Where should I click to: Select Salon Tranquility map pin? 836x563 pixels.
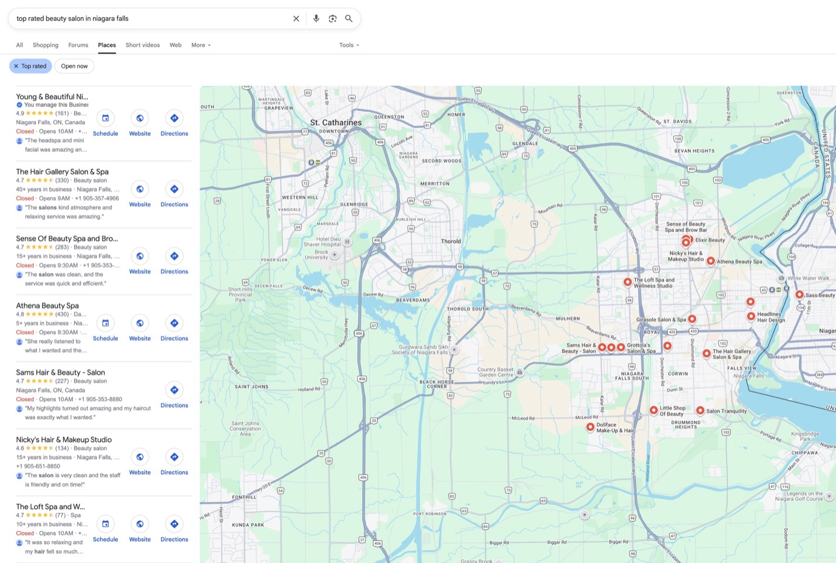click(x=700, y=410)
